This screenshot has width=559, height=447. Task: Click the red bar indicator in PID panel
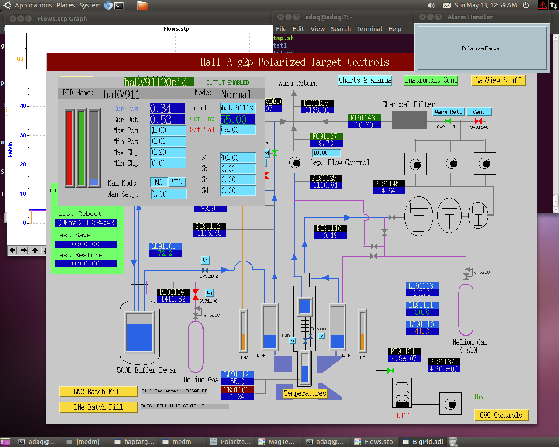click(69, 148)
